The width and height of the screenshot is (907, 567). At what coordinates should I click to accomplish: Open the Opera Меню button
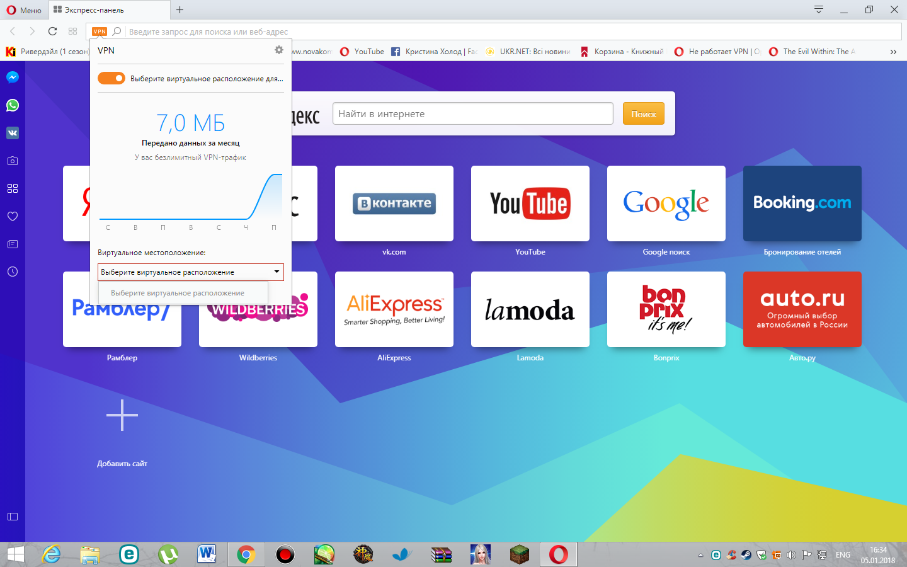[24, 10]
